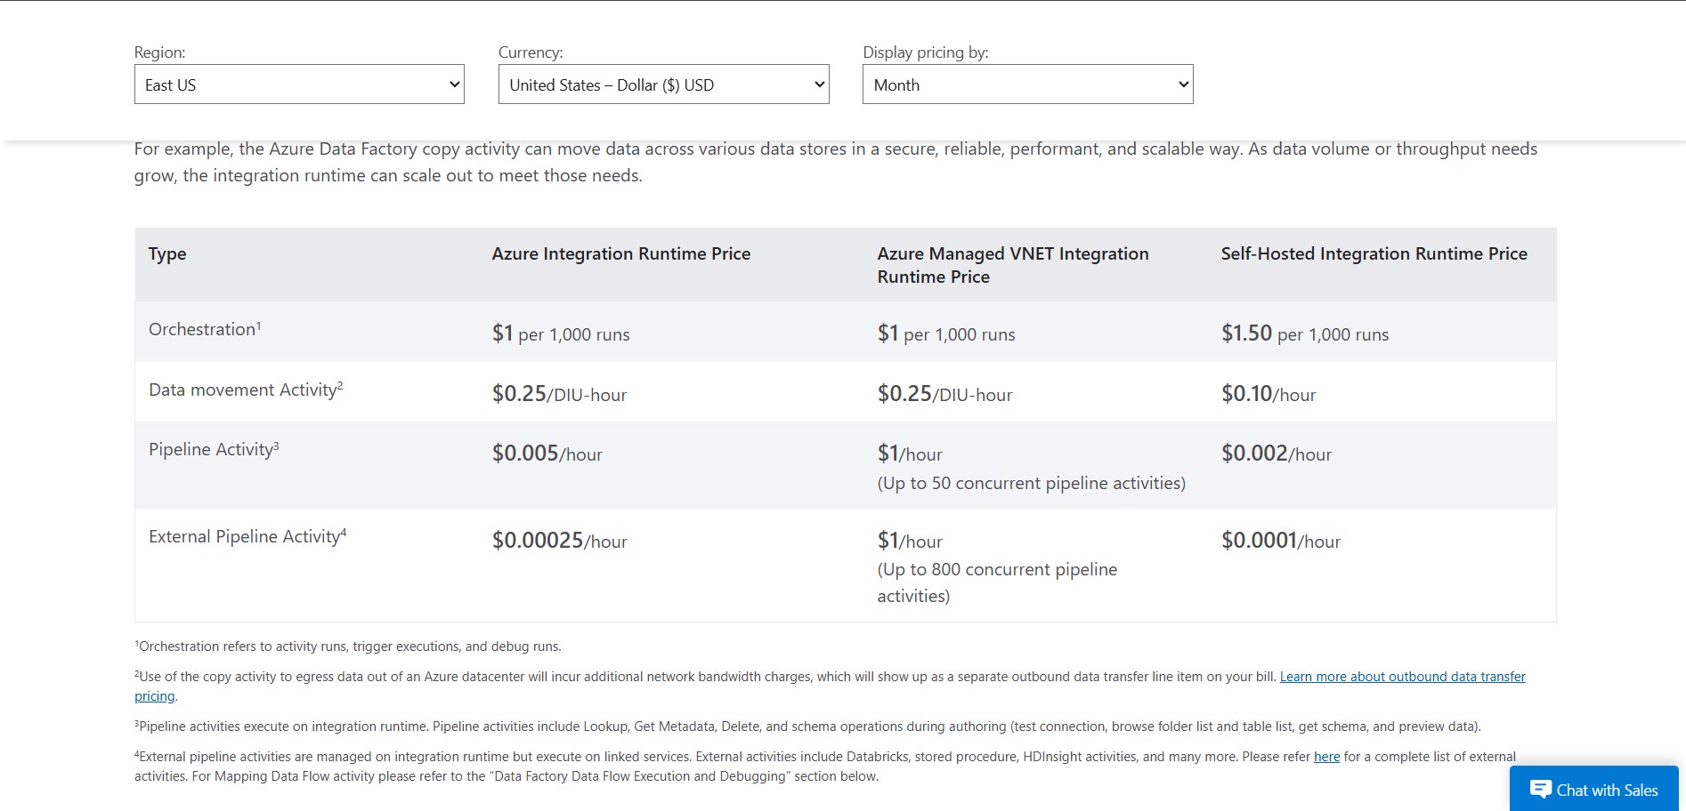
Task: Select the Type column header
Action: point(167,253)
